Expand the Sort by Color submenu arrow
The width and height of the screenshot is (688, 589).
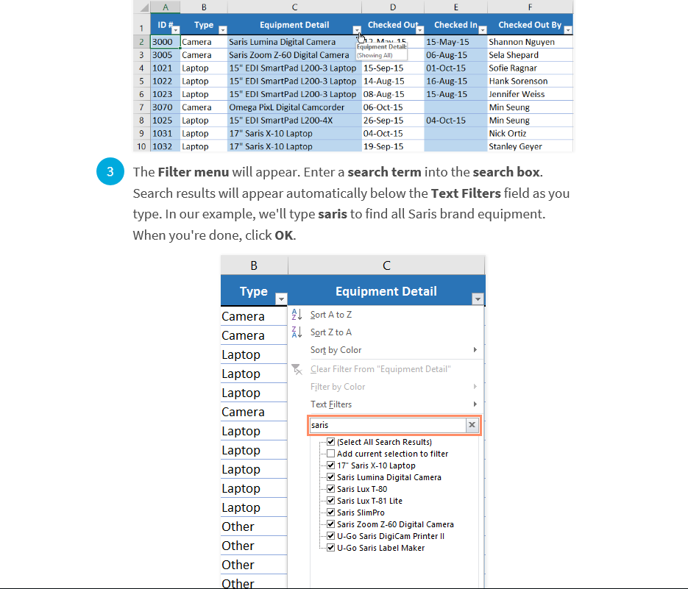[475, 349]
